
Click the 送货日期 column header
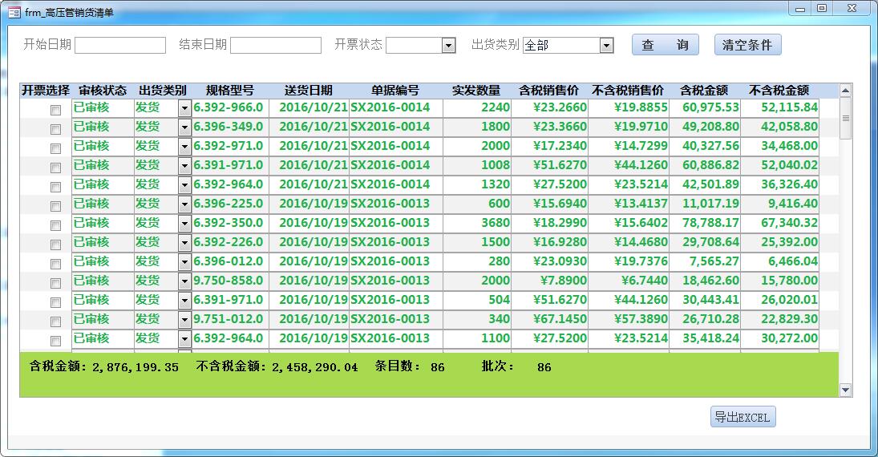coord(308,91)
